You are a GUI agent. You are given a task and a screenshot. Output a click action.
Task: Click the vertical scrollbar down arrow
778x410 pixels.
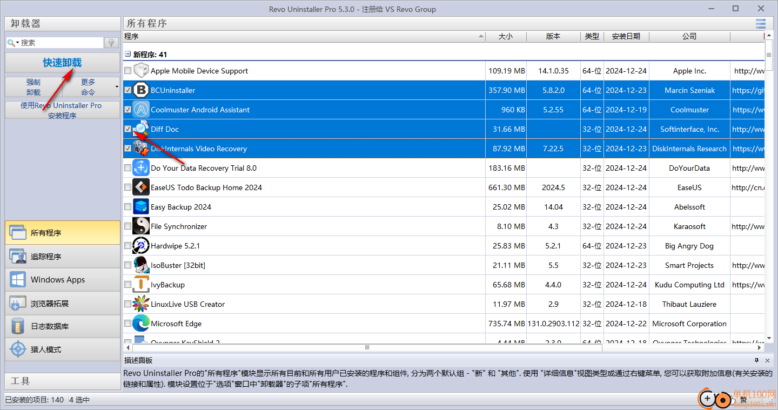point(769,339)
